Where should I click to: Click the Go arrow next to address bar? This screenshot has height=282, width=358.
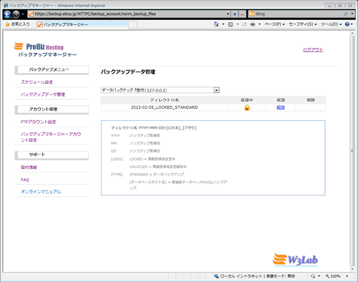coord(235,14)
